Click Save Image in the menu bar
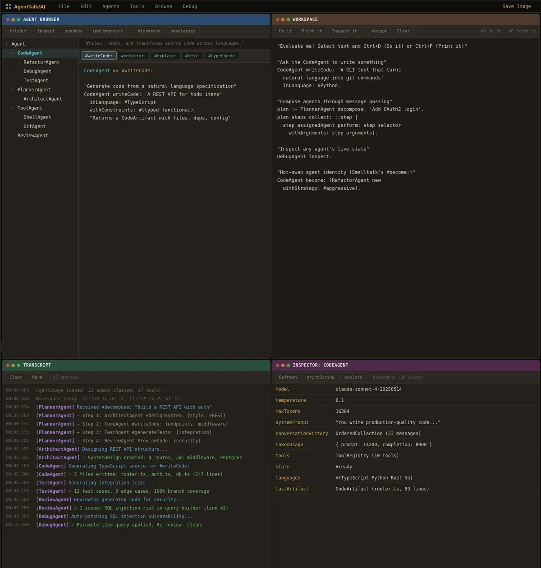541x568 pixels. coord(516,6)
